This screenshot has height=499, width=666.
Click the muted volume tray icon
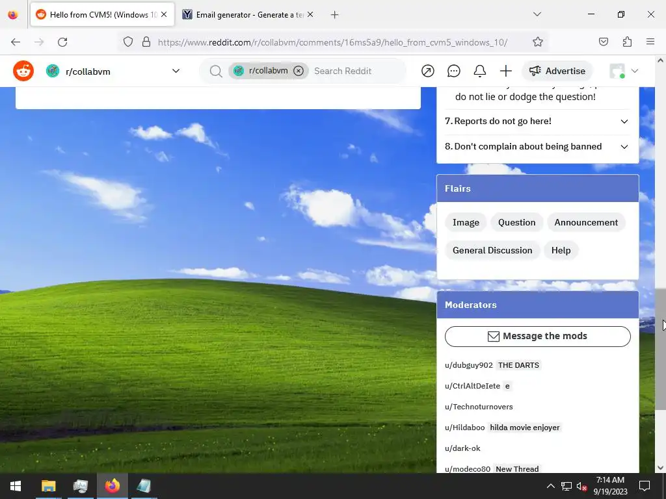point(581,486)
